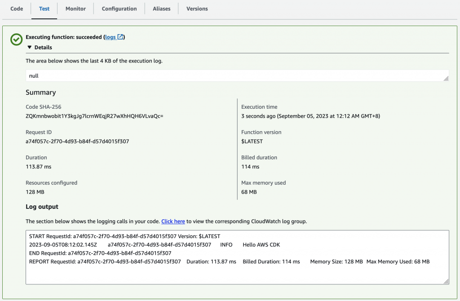Show the Versions tab
The width and height of the screenshot is (460, 301).
197,9
